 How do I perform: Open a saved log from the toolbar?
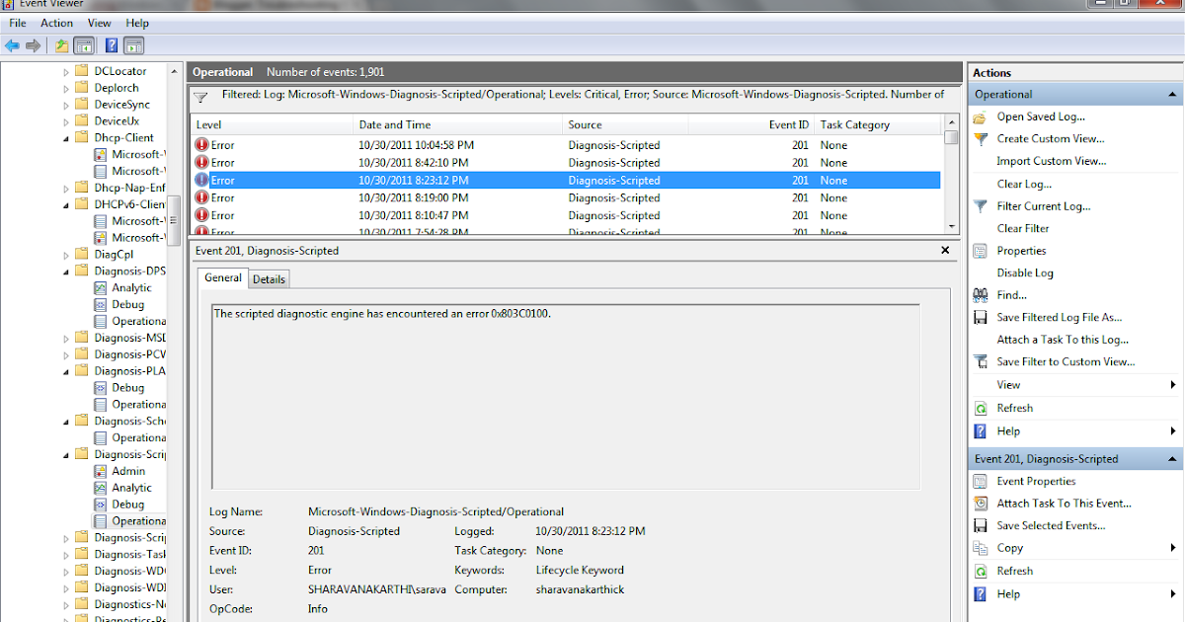[60, 45]
